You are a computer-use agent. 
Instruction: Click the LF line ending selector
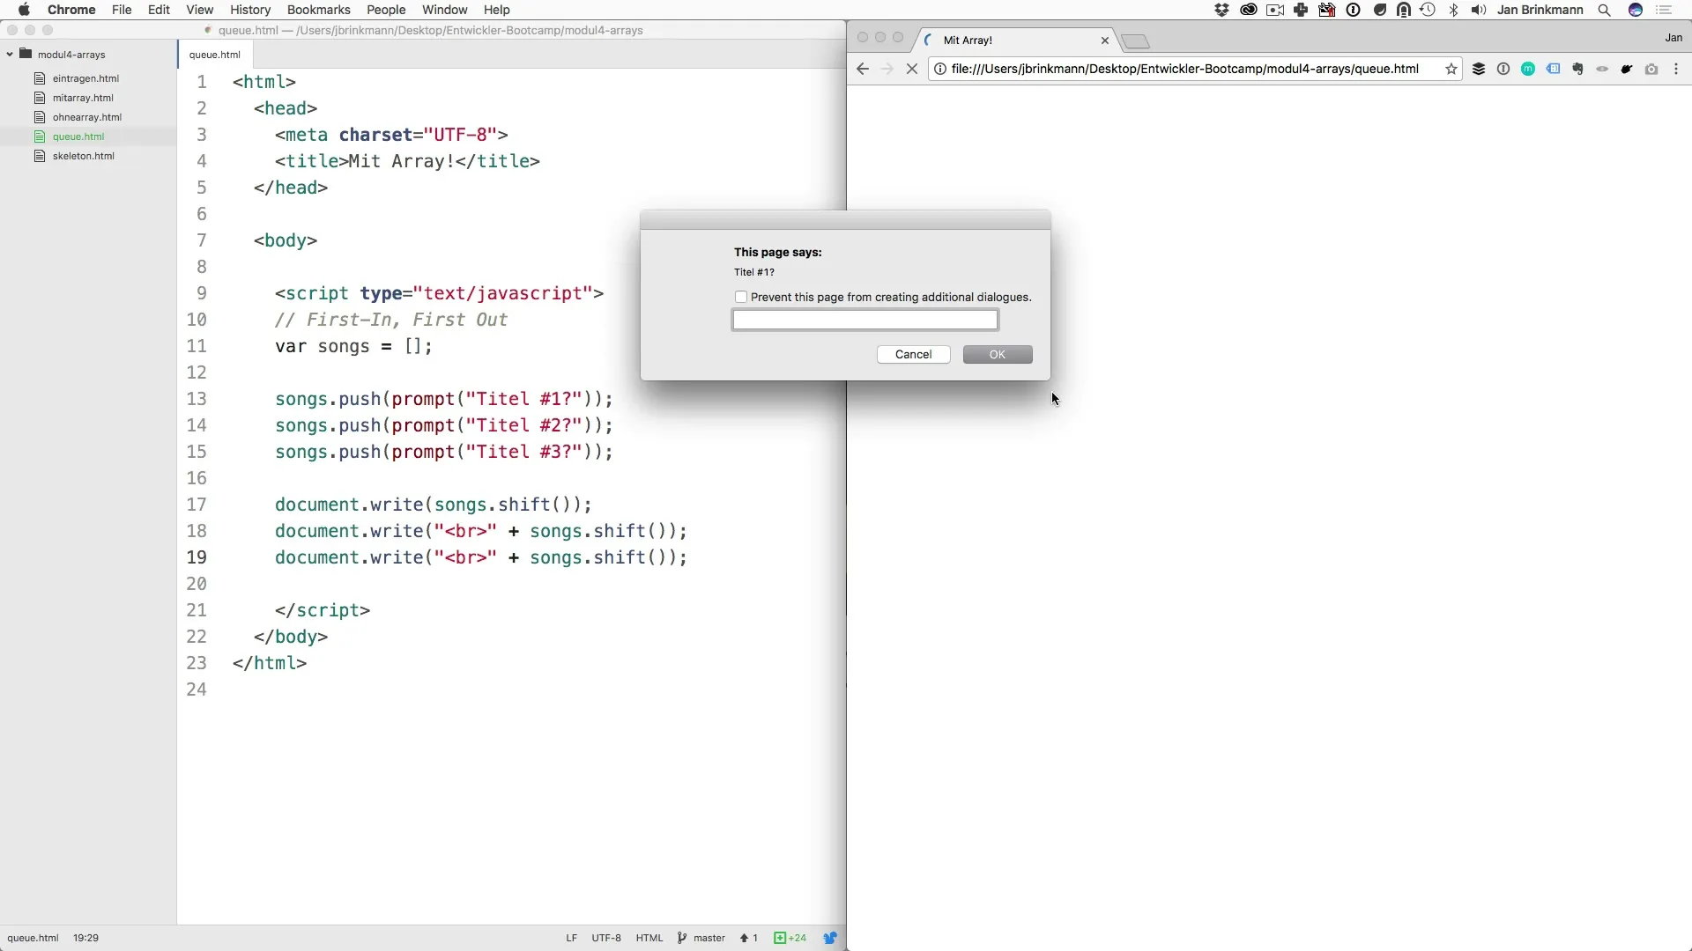click(x=571, y=938)
